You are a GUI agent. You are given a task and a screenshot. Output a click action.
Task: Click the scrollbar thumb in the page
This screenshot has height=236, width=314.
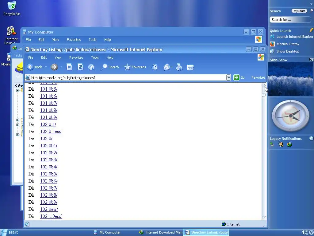coord(264,95)
